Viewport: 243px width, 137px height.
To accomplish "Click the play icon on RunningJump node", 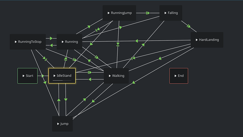I will point(108,13).
